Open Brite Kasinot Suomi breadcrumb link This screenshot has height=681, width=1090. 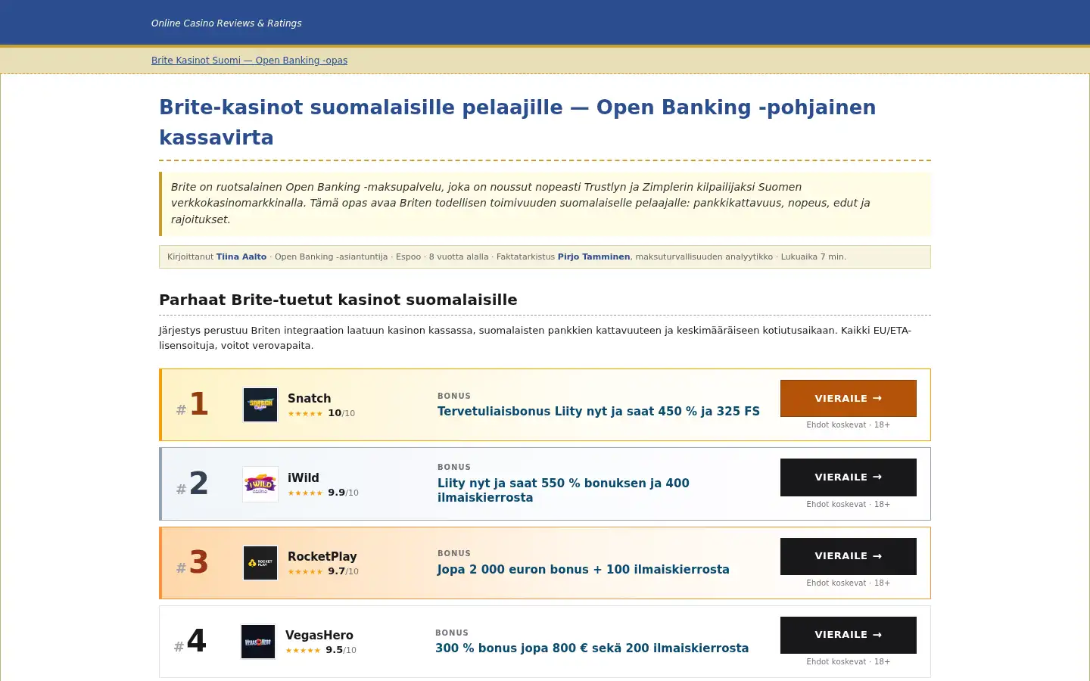point(249,61)
